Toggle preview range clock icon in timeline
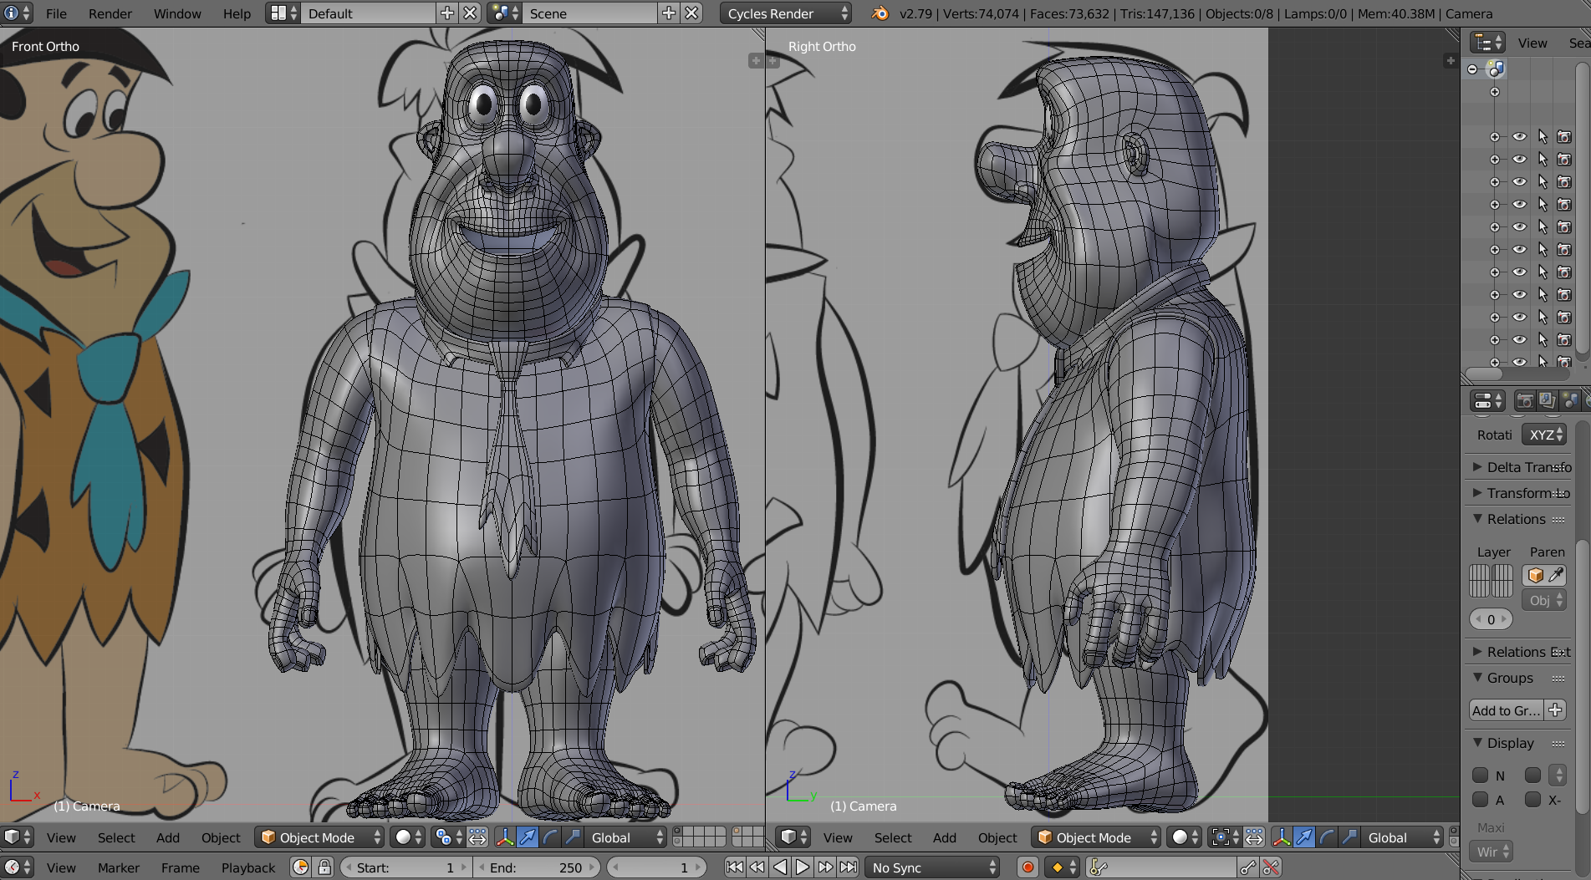Screen dimensions: 1591x880 [301, 867]
